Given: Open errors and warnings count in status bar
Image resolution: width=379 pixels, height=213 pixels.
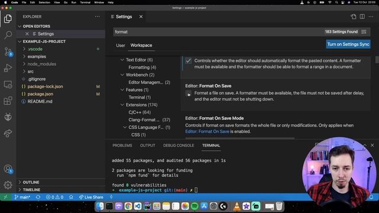Looking at the screenshot, I should click(x=54, y=197).
